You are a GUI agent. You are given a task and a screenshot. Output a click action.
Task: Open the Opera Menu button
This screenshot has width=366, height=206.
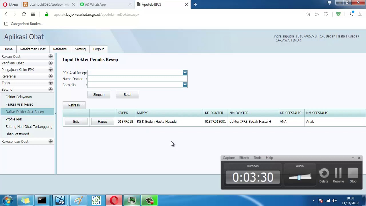[10, 5]
